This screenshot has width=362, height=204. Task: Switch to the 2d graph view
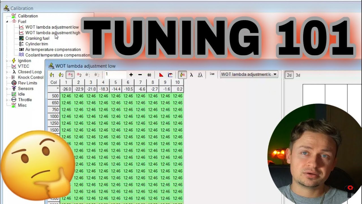[289, 75]
